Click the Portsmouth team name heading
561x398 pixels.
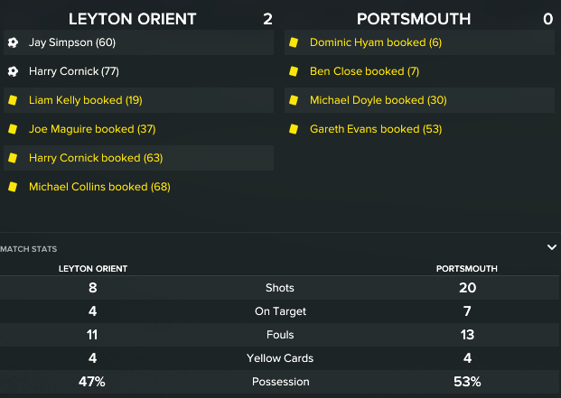(x=413, y=19)
